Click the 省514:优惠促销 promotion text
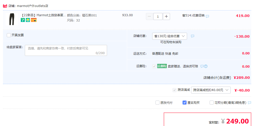The image size is (253, 126). 193,15
